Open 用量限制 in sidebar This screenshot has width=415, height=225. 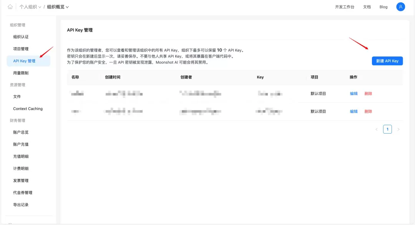click(x=21, y=73)
